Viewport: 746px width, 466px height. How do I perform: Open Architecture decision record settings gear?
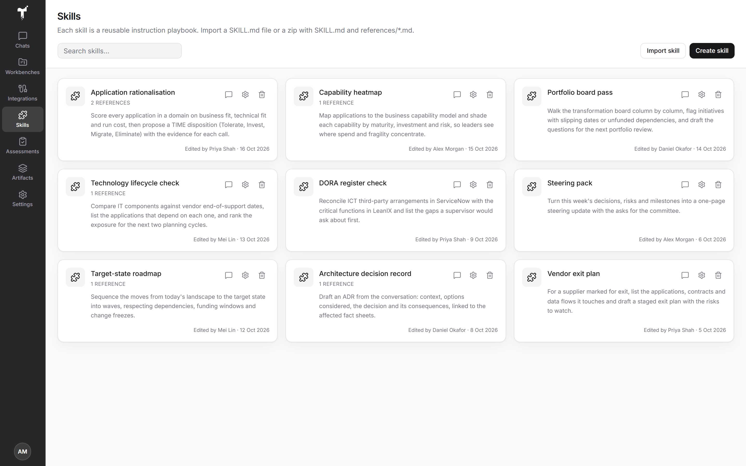point(473,275)
